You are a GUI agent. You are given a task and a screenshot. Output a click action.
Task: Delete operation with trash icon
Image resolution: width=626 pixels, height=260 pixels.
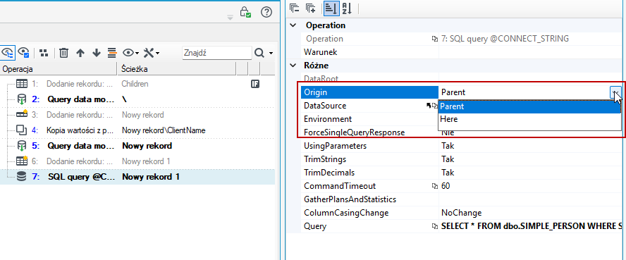tap(64, 52)
